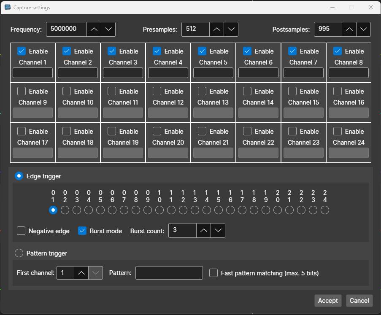Click the Cancel button
Viewport: 381px width, 315px height.
coord(359,301)
